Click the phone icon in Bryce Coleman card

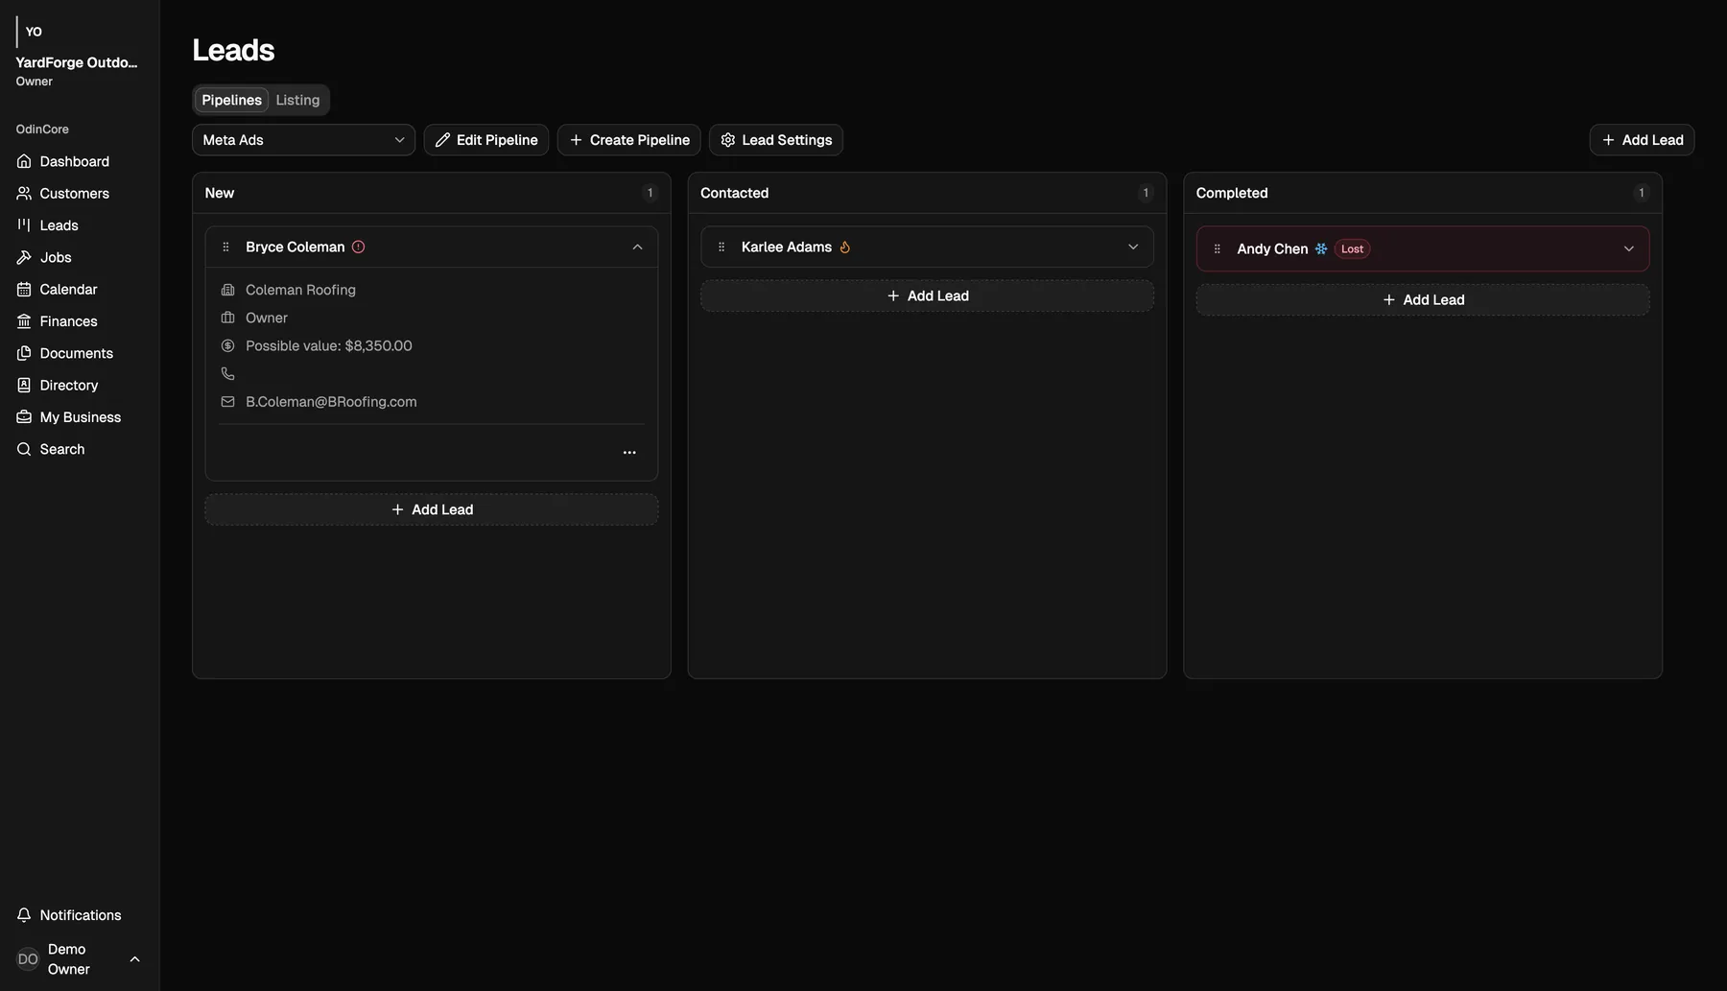(227, 374)
